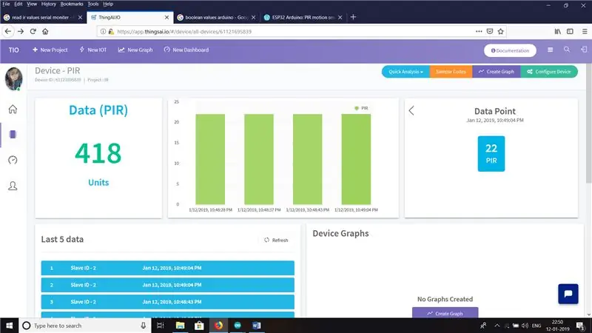This screenshot has height=333, width=592.
Task: Open the hamburger list icon in purple bar
Action: [550, 50]
